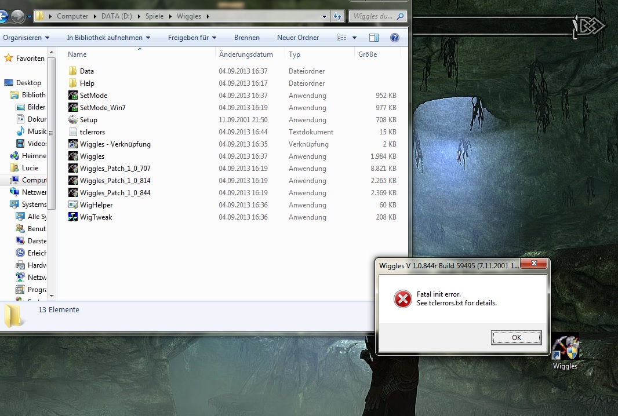Select the SetMode_Win7 application icon
Viewport: 618px width, 416px height.
click(73, 108)
